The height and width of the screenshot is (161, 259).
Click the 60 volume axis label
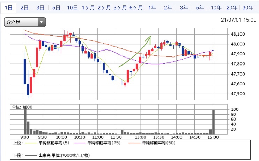[234, 119]
